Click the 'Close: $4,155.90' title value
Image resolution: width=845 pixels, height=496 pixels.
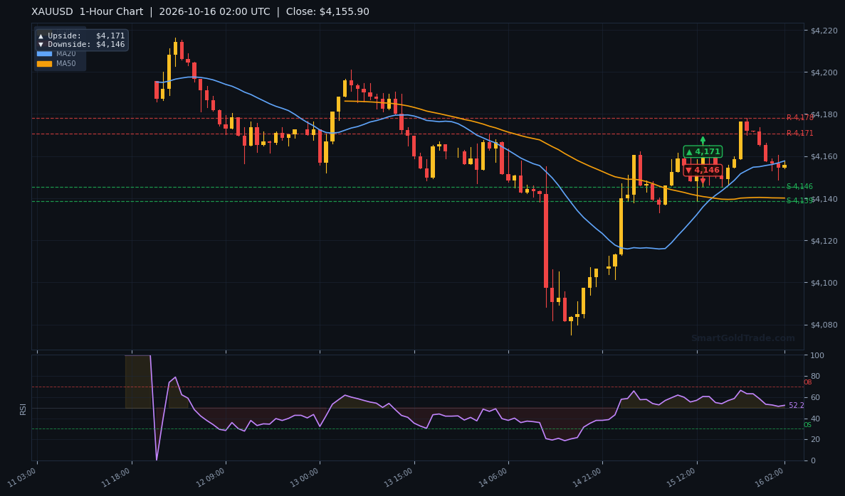coord(327,12)
